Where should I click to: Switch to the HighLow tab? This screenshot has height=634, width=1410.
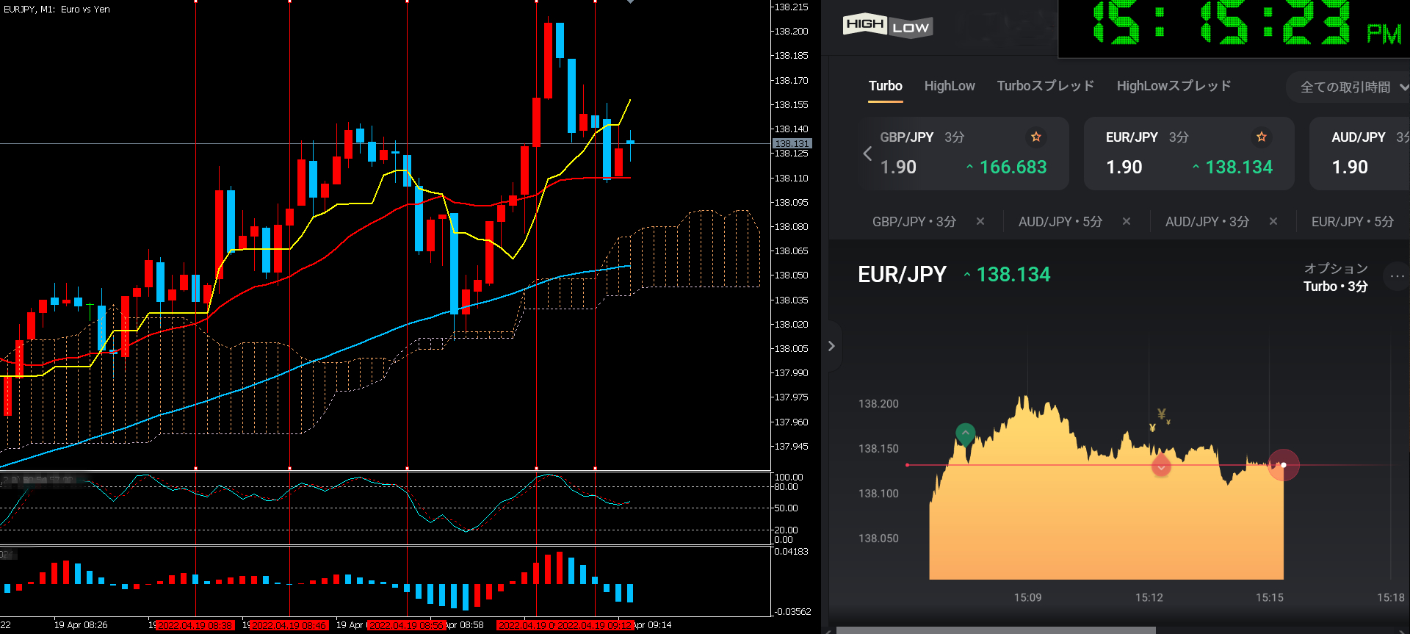[949, 86]
